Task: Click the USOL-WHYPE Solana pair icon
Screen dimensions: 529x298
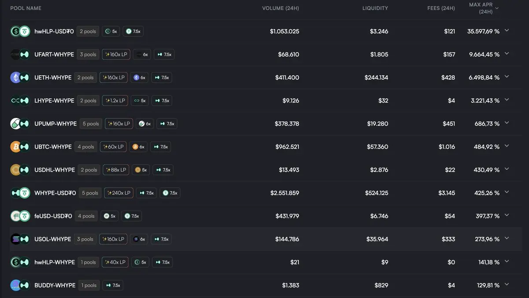Action: [x=20, y=239]
